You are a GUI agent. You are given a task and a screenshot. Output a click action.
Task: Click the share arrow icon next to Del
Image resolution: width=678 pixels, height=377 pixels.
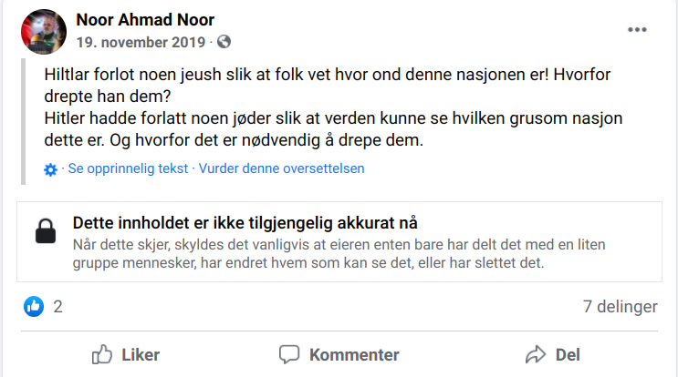point(535,354)
